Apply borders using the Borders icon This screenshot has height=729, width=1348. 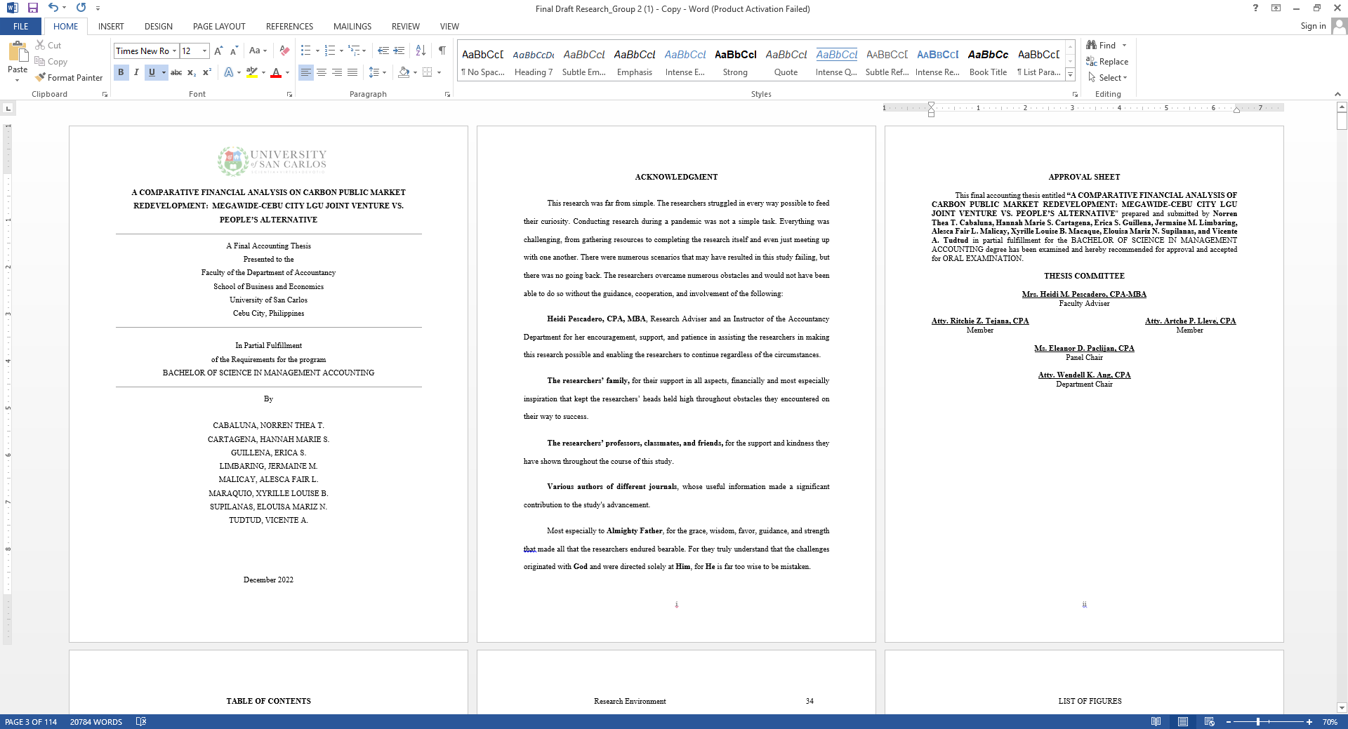427,72
